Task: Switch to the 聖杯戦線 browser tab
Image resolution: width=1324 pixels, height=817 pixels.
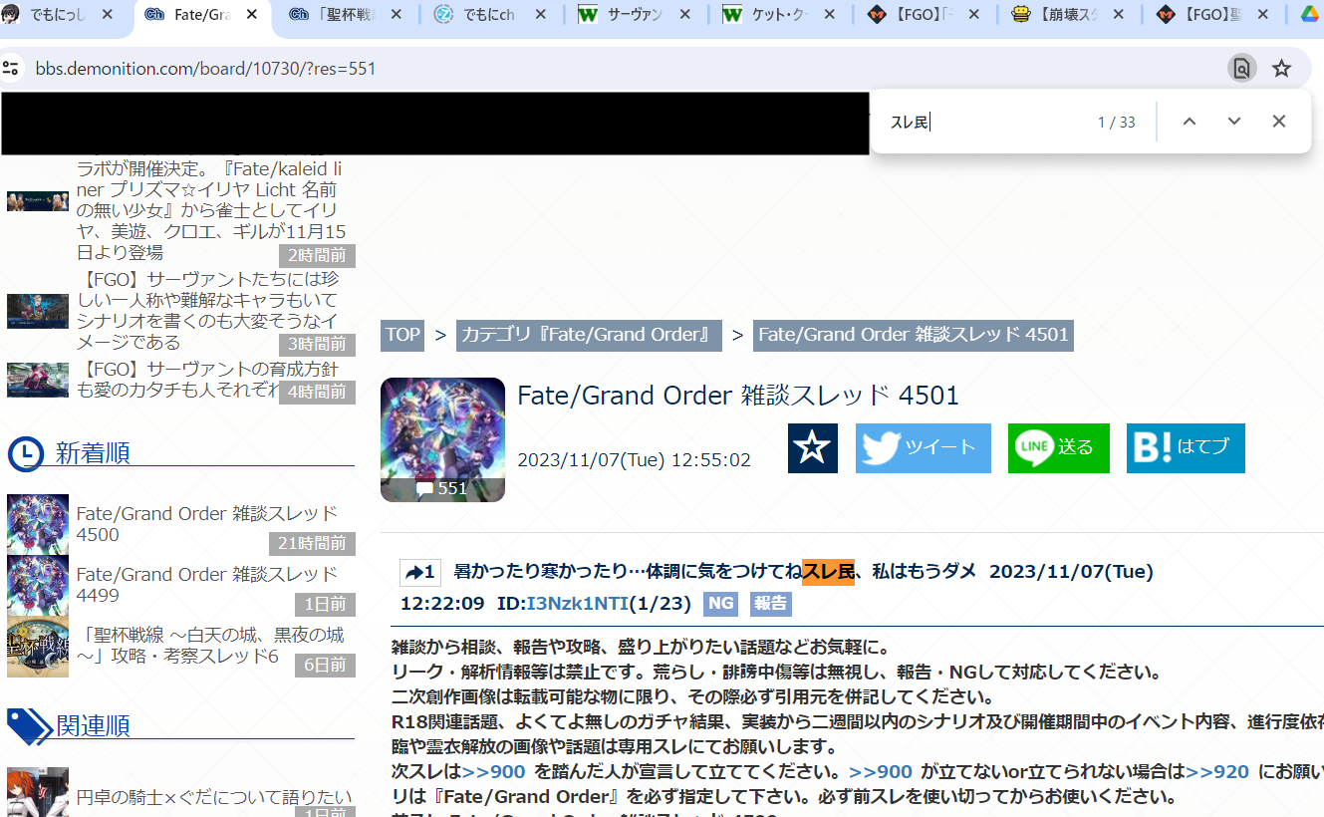Action: pyautogui.click(x=344, y=15)
